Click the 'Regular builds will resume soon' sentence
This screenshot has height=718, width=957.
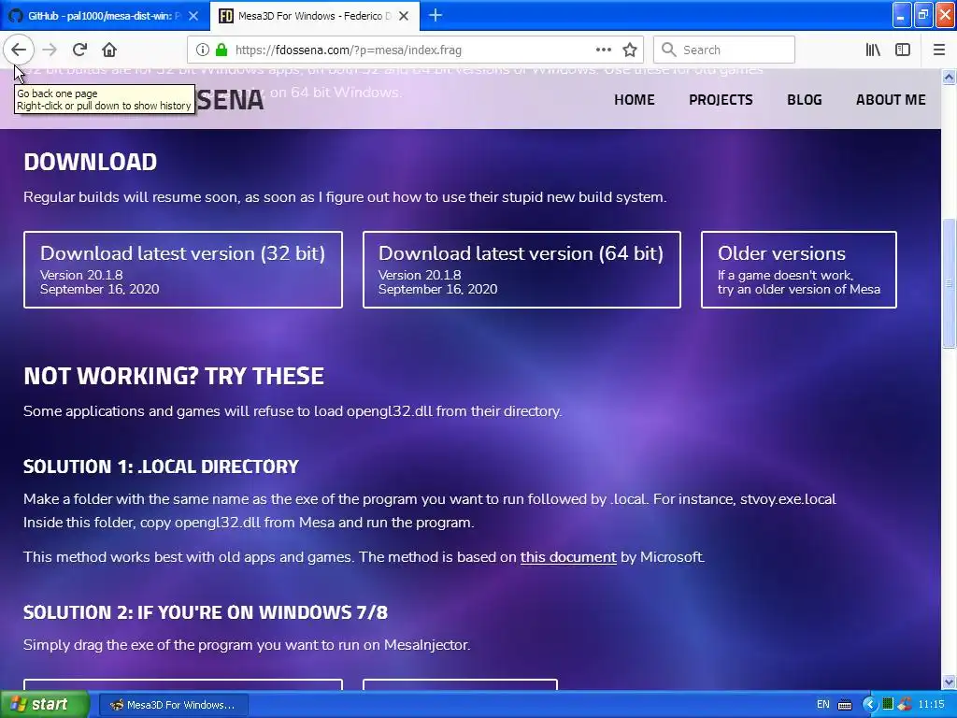pos(345,197)
